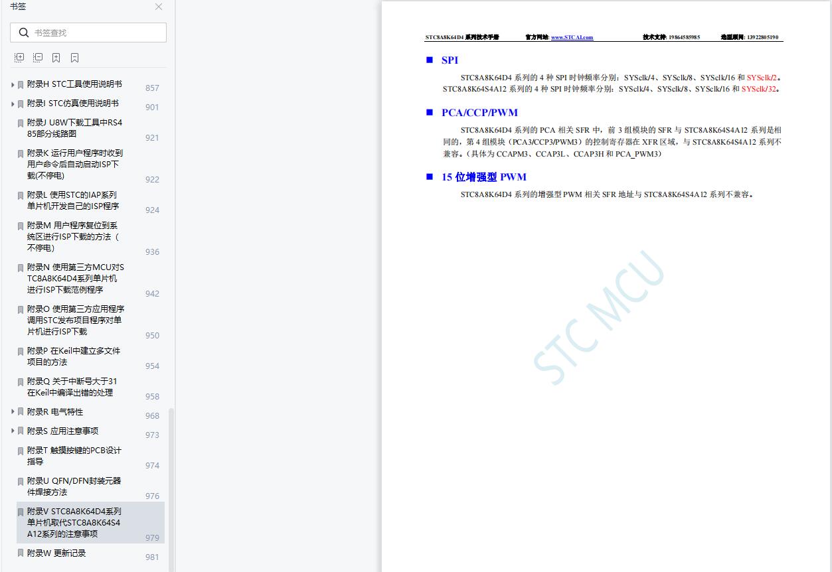Close the bookmarks panel with the X
The height and width of the screenshot is (572, 832).
159,7
